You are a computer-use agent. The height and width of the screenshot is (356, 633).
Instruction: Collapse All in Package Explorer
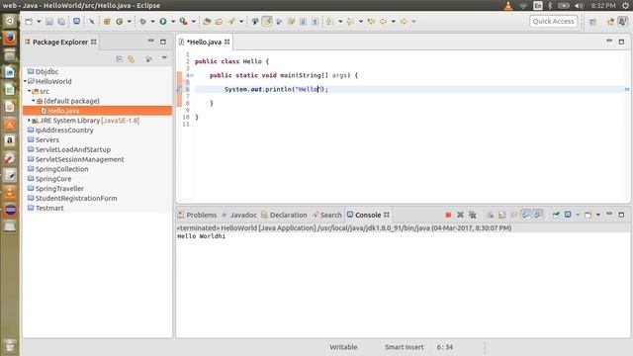point(119,59)
